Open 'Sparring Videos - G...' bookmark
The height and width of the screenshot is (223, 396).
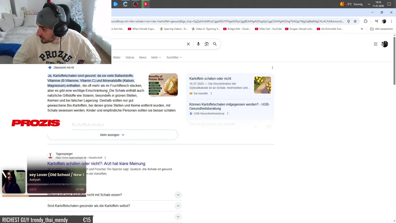(174, 29)
